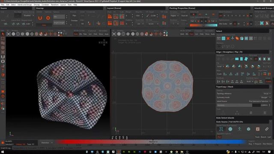Viewport: 274px width, 154px height.
Task: Click the tilted cyan straighten icon
Action: click(x=246, y=59)
